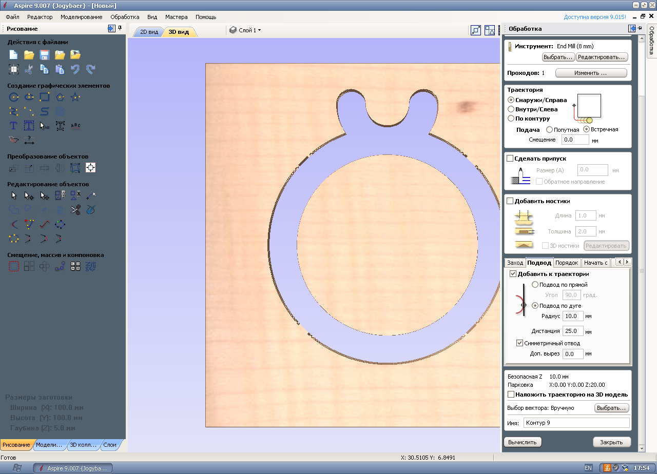Click the Редактировать... tool button
Screen dimensions: 657x474
(x=602, y=57)
